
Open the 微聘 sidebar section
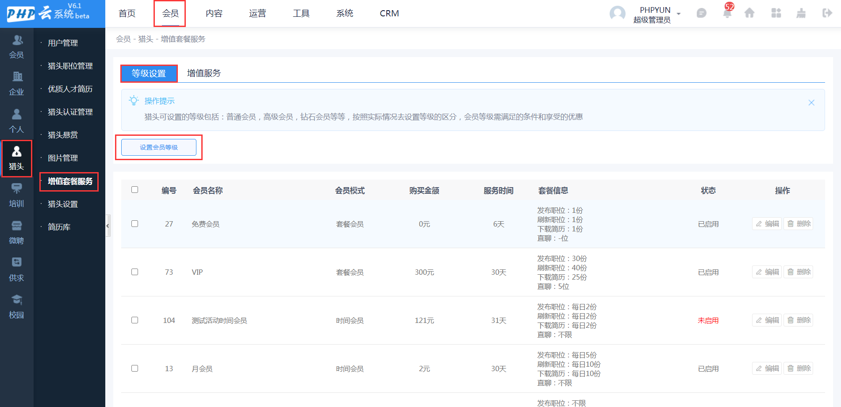17,232
